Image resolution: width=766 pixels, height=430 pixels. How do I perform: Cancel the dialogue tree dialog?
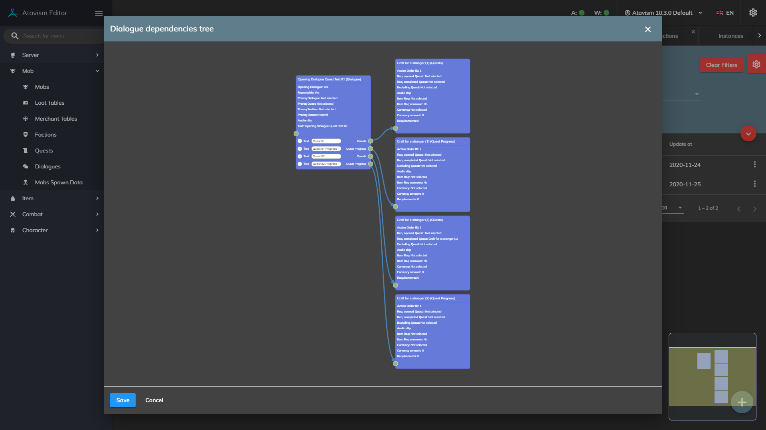pyautogui.click(x=154, y=400)
